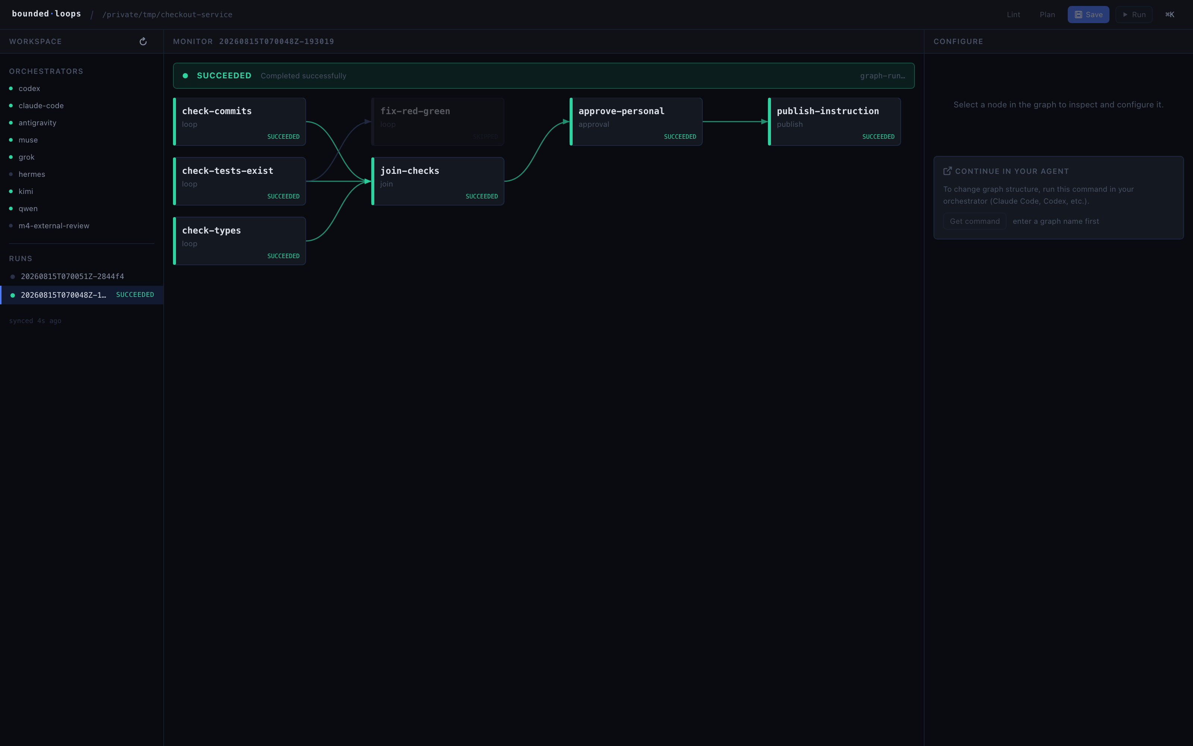The width and height of the screenshot is (1193, 746).
Task: Select the check-commits node
Action: click(240, 122)
